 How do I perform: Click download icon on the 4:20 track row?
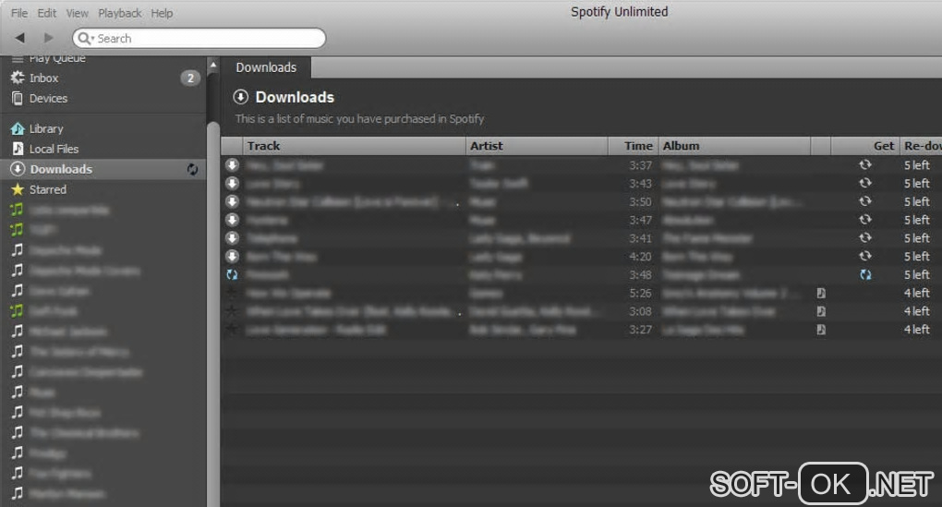click(232, 257)
